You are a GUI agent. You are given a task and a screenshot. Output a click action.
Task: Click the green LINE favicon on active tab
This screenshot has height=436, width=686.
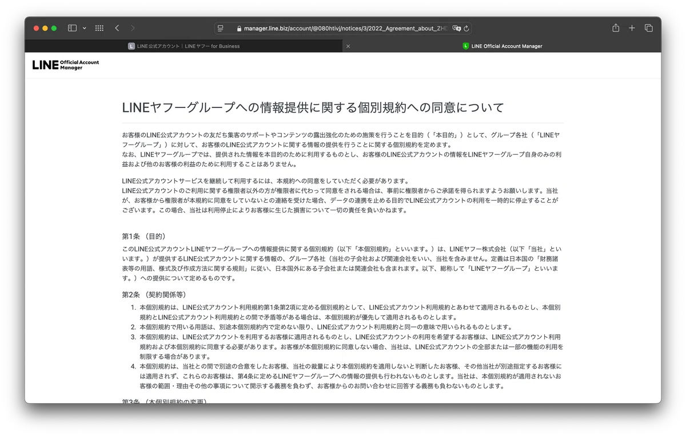(x=465, y=46)
